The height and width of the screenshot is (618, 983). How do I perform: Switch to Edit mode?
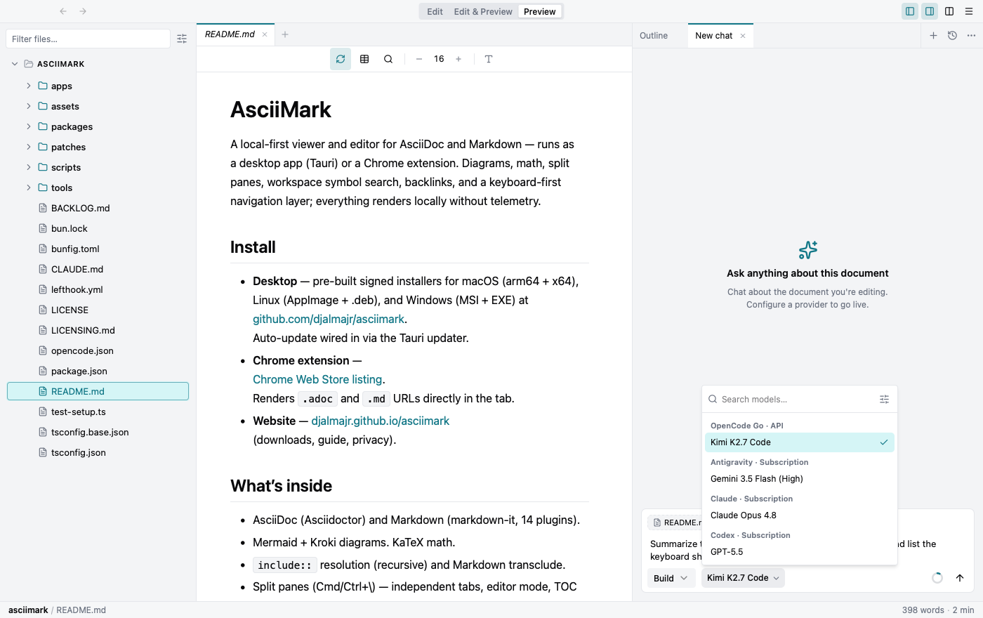[x=435, y=11]
